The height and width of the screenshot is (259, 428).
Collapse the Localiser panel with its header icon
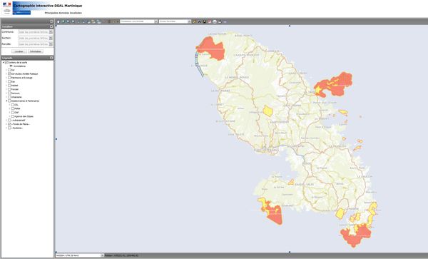pos(51,26)
